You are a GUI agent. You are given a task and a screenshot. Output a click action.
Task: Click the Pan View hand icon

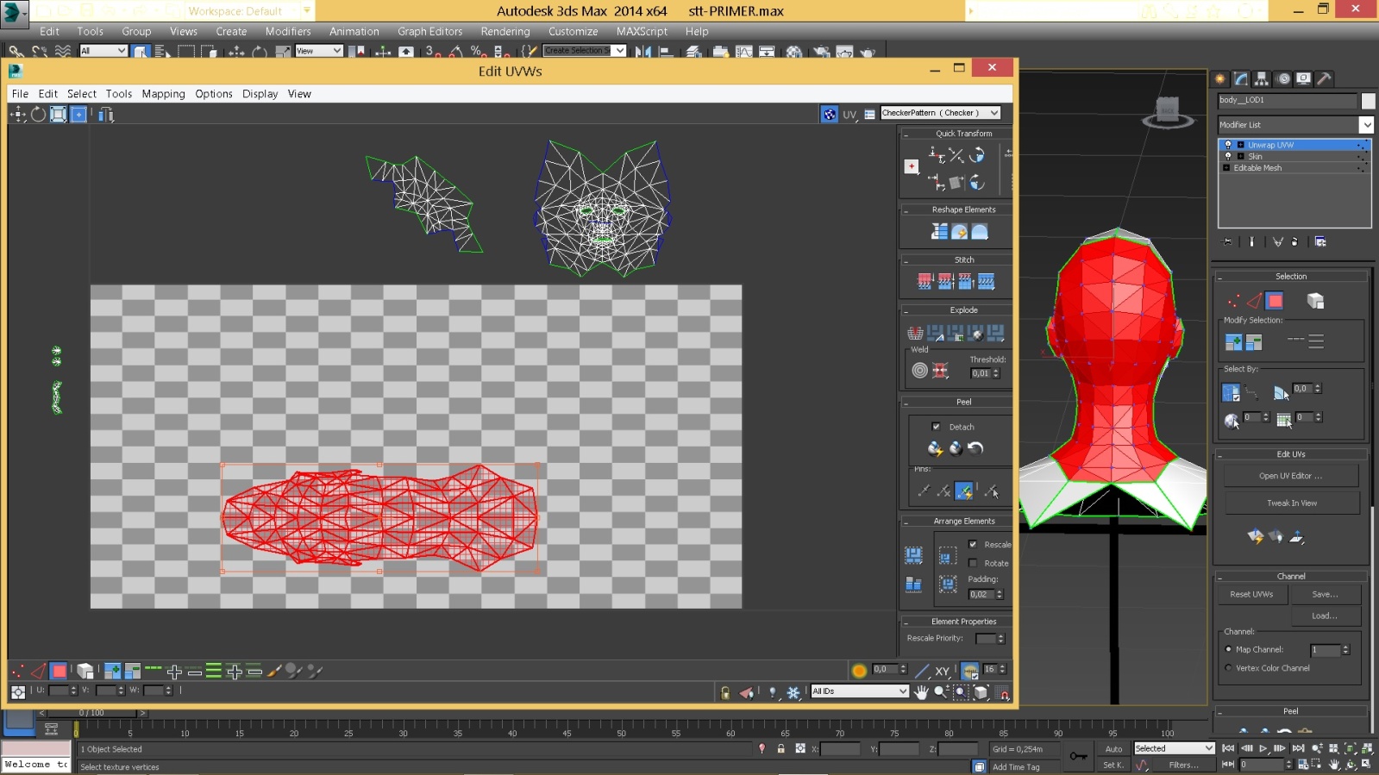tap(921, 692)
